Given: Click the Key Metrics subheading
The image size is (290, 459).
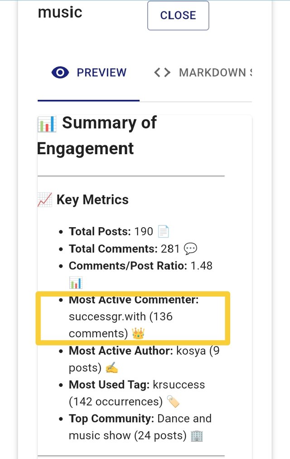Looking at the screenshot, I should 92,200.
